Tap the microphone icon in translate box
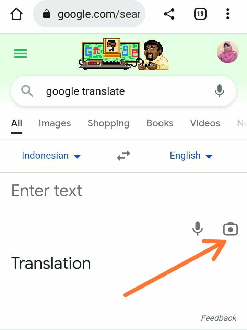The width and height of the screenshot is (247, 330). point(198,229)
